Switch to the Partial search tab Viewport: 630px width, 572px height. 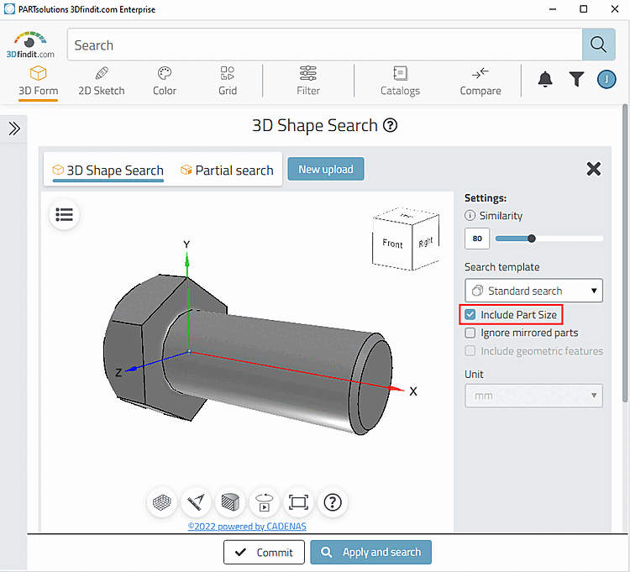tap(227, 171)
